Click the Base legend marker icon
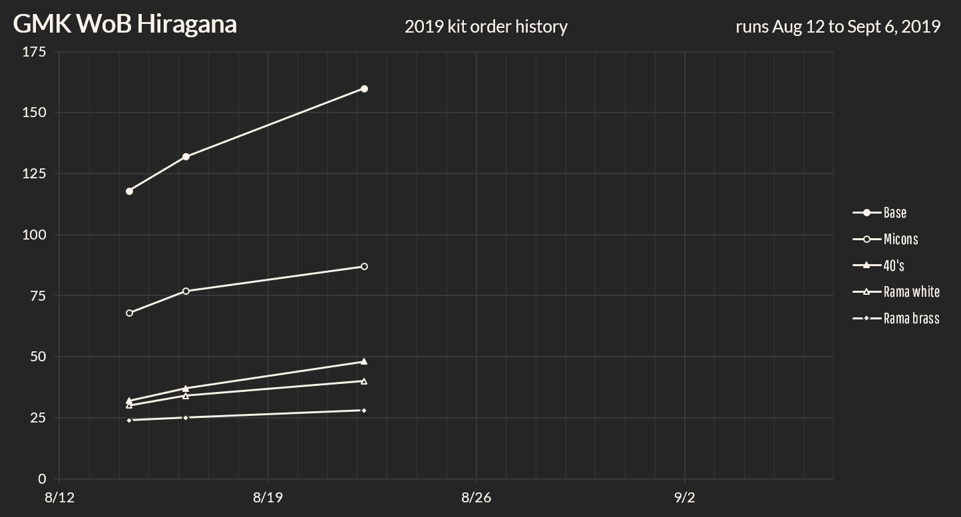This screenshot has height=517, width=961. point(866,213)
